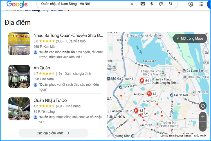
Task: Click metro icon near P. Kim Mã
Action: click(x=121, y=87)
